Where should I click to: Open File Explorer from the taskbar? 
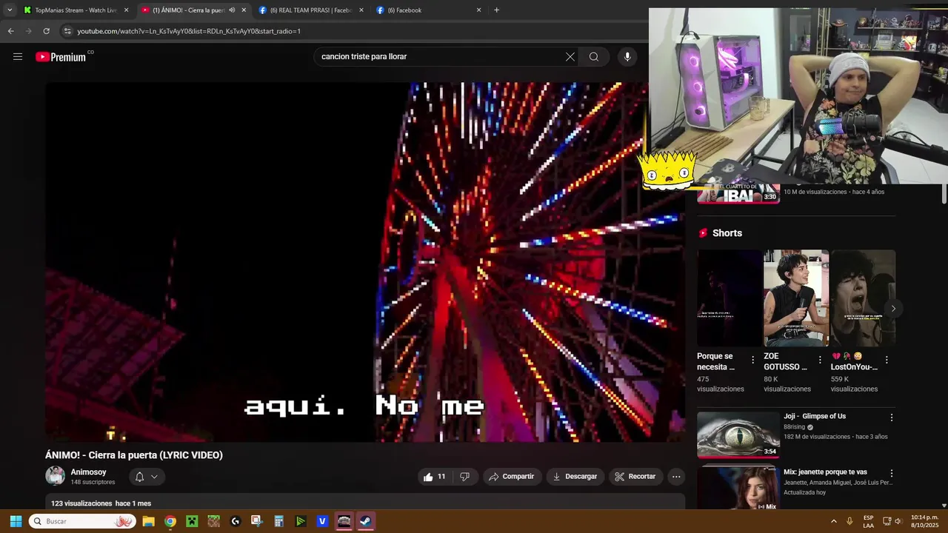[148, 521]
